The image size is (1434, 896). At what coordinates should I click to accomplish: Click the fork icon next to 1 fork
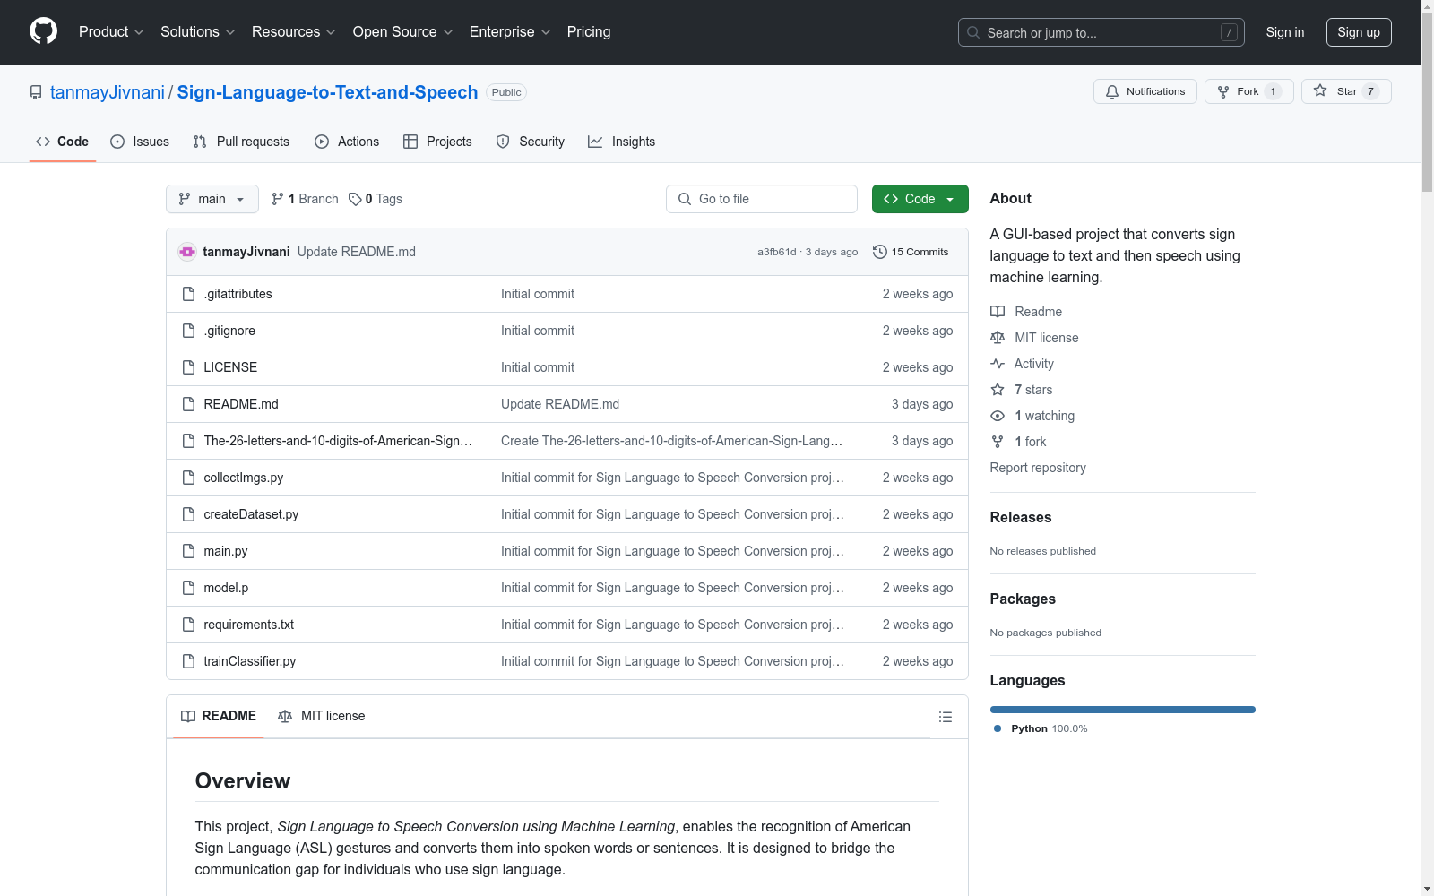998,442
